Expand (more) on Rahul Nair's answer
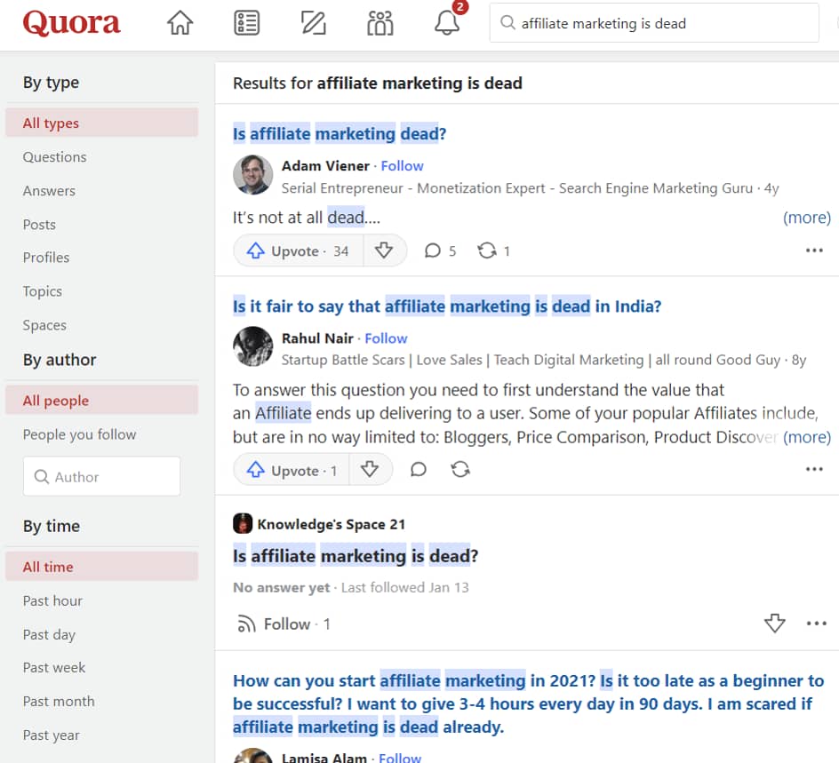The height and width of the screenshot is (763, 839). point(806,437)
